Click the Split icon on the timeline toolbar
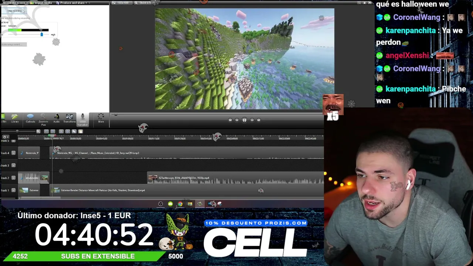The image size is (473, 266). click(68, 132)
